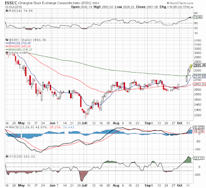Open the StockCharts.com link in the header

[x=181, y=3]
